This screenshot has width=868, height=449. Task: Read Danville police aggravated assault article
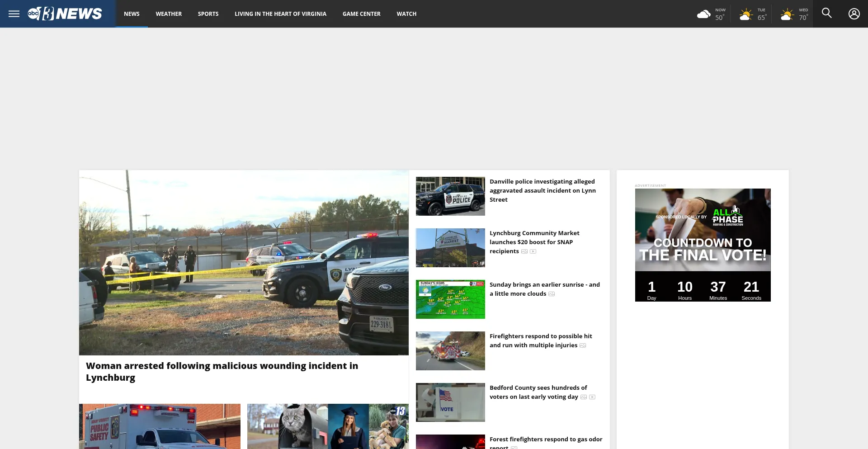pyautogui.click(x=542, y=190)
